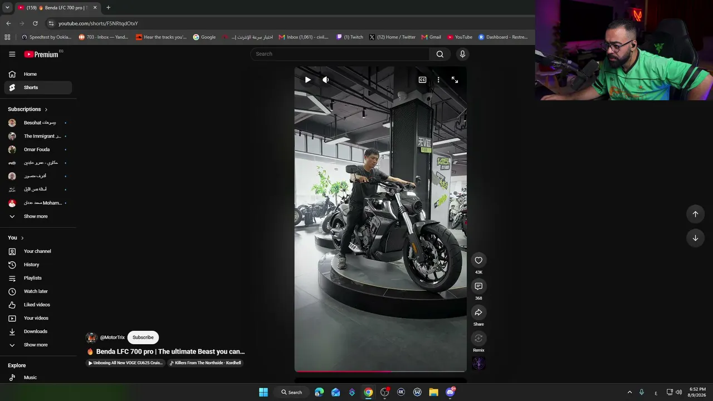Reload the current page
Image resolution: width=713 pixels, height=401 pixels.
[35, 23]
